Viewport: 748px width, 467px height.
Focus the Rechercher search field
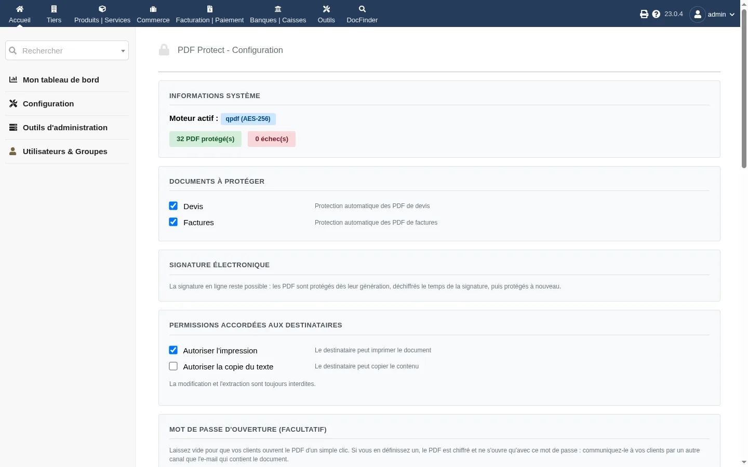pyautogui.click(x=67, y=50)
